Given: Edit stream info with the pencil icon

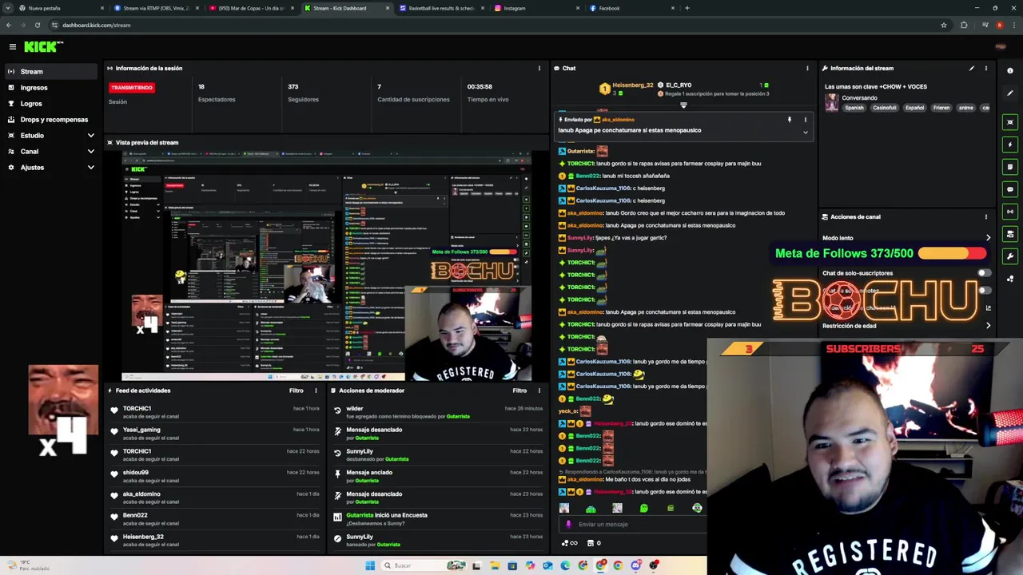Looking at the screenshot, I should 972,68.
